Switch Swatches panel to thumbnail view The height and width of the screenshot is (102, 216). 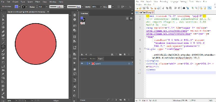[131, 18]
